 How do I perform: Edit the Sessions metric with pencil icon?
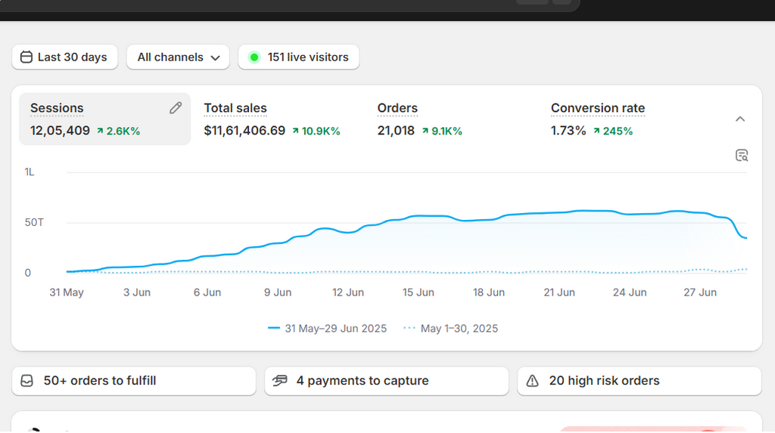pyautogui.click(x=176, y=108)
